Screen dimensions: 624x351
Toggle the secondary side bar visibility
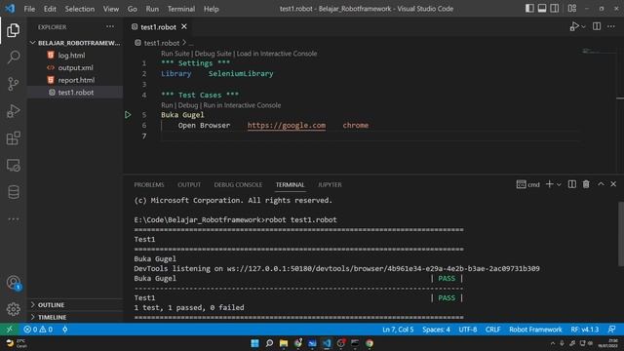click(555, 9)
